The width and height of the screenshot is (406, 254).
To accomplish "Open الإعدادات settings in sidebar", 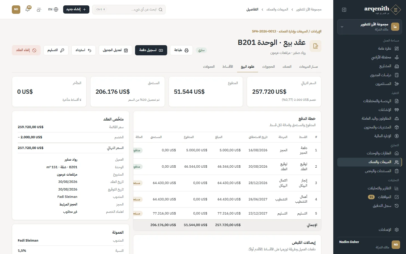I will (x=369, y=230).
